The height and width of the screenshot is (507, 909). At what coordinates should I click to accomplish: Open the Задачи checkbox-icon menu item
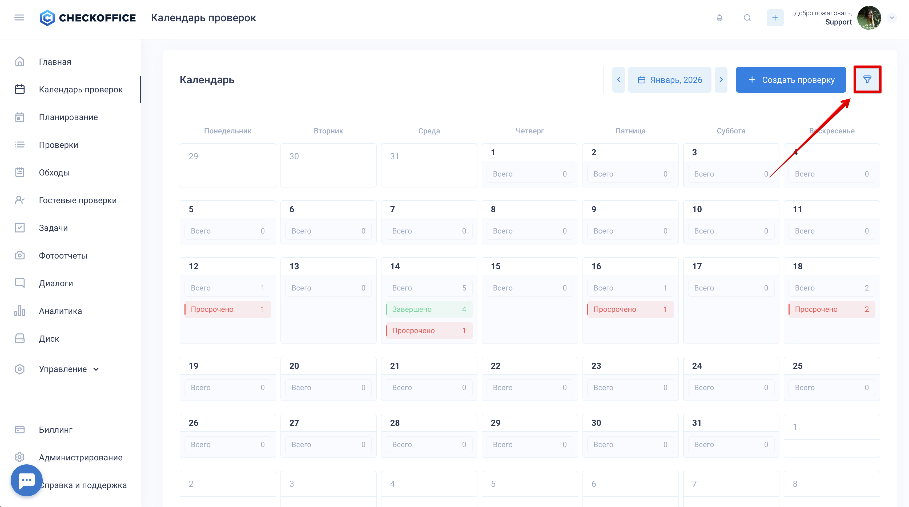(53, 228)
